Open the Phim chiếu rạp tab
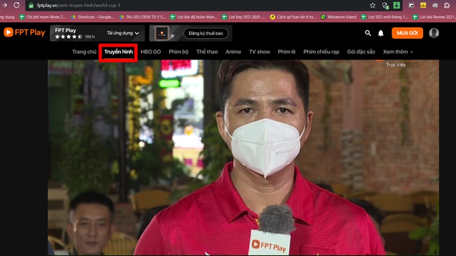The image size is (456, 256). (x=321, y=52)
